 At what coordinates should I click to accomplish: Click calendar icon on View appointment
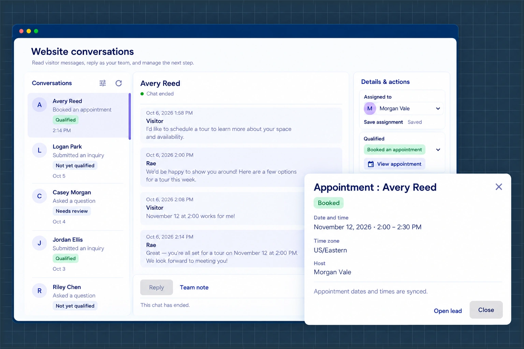[371, 164]
